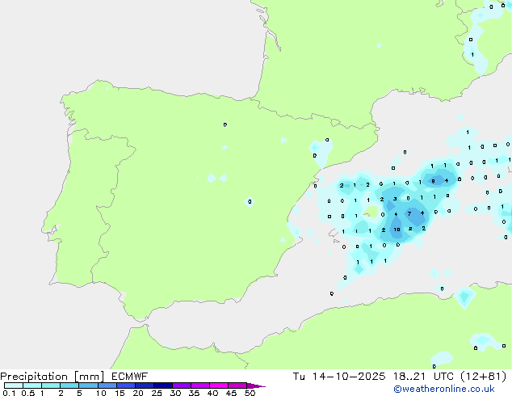Click the 7 mm precipitation value marker

point(410,214)
